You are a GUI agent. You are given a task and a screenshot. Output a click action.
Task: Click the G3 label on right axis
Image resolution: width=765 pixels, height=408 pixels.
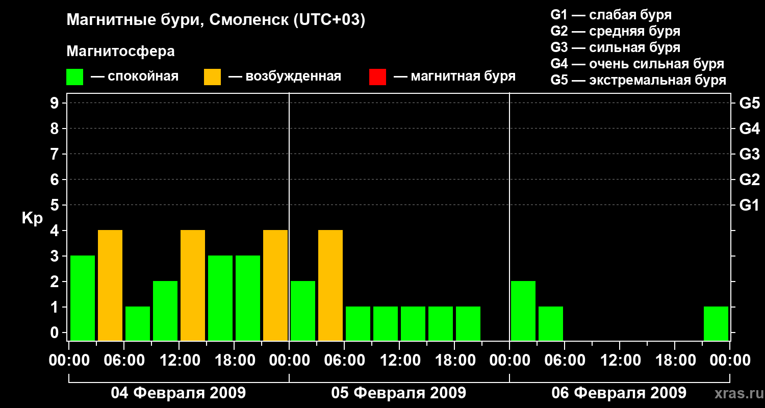point(750,154)
